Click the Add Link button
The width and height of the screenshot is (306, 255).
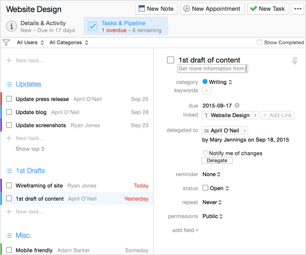(x=277, y=116)
